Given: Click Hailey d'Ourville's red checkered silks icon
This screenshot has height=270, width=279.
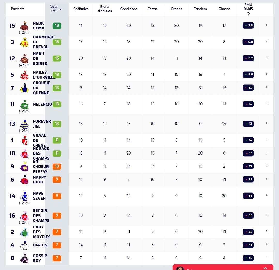Looking at the screenshot, I should [24, 75].
